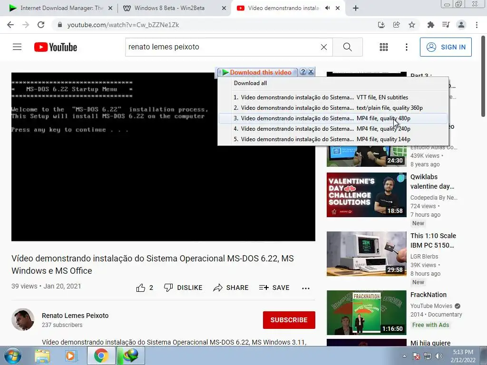Screen dimensions: 487x365
Task: Close IDM Download this video panel
Action: click(x=311, y=72)
